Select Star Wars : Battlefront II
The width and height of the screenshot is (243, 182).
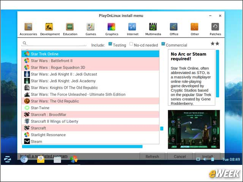pyautogui.click(x=90, y=61)
